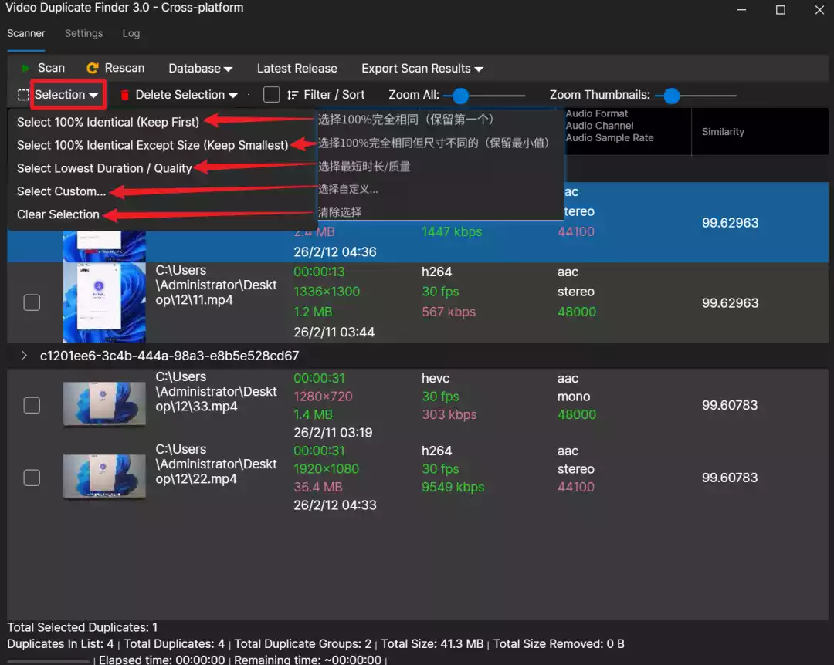The height and width of the screenshot is (665, 834).
Task: Click the 22.mp4 file path text
Action: point(216,464)
